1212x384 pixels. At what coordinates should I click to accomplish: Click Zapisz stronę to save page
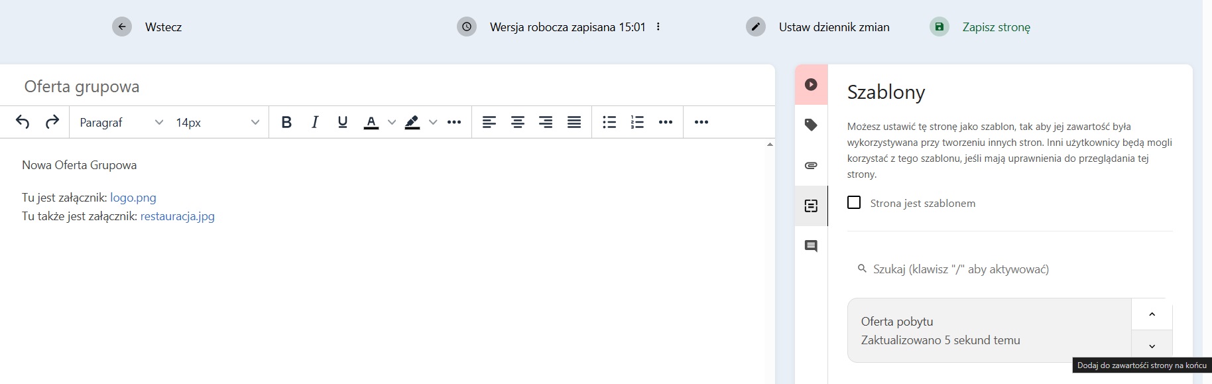(x=995, y=27)
